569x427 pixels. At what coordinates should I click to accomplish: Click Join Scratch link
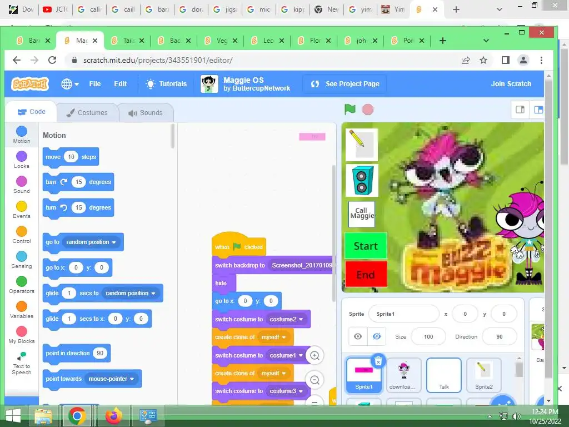[511, 84]
